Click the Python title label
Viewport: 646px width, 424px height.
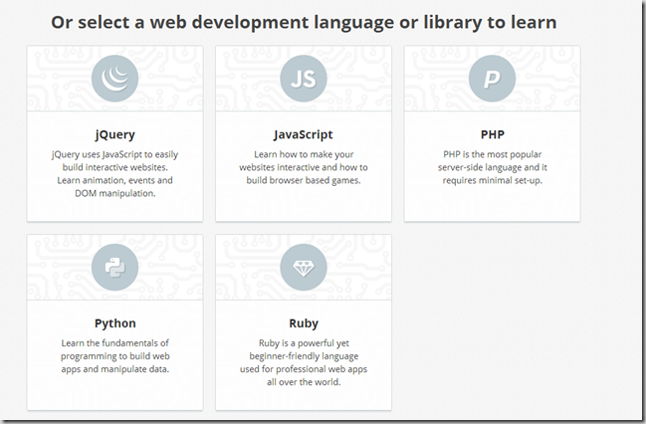point(114,323)
